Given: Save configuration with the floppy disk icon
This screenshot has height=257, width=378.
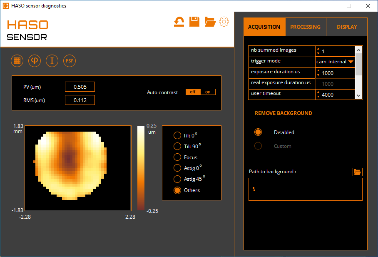Looking at the screenshot, I should pos(194,22).
